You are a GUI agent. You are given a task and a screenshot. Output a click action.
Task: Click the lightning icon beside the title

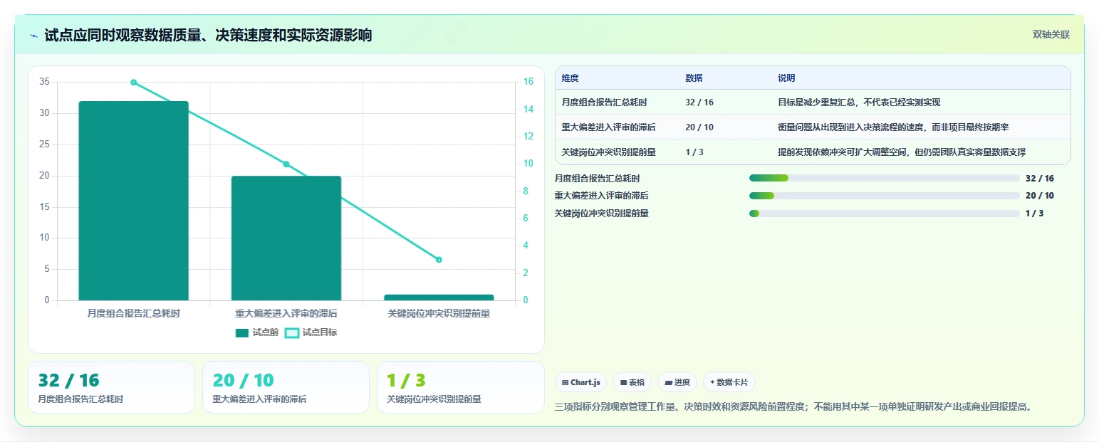(33, 36)
